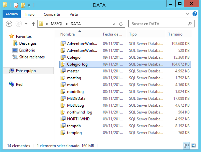Click the NORTHWND file name
Image resolution: width=201 pixels, height=152 pixels.
click(78, 119)
